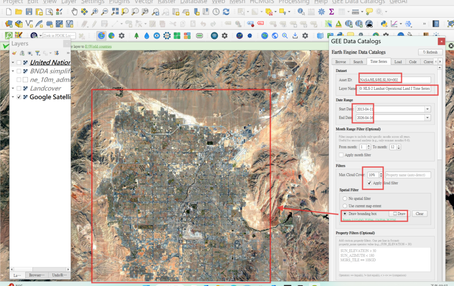
Task: Click the Save Project floppy disk icon
Action: click(29, 12)
